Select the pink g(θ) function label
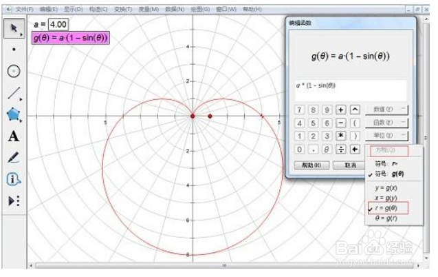438x277 pixels. (x=70, y=38)
